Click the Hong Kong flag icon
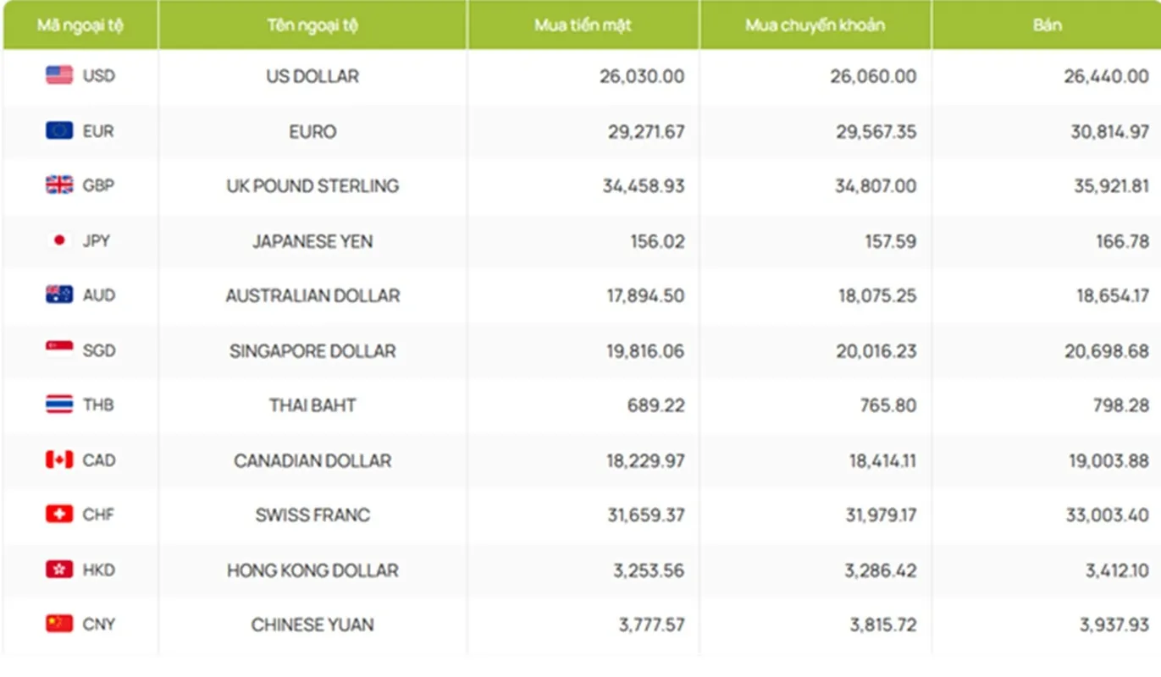The width and height of the screenshot is (1161, 677). tap(59, 570)
